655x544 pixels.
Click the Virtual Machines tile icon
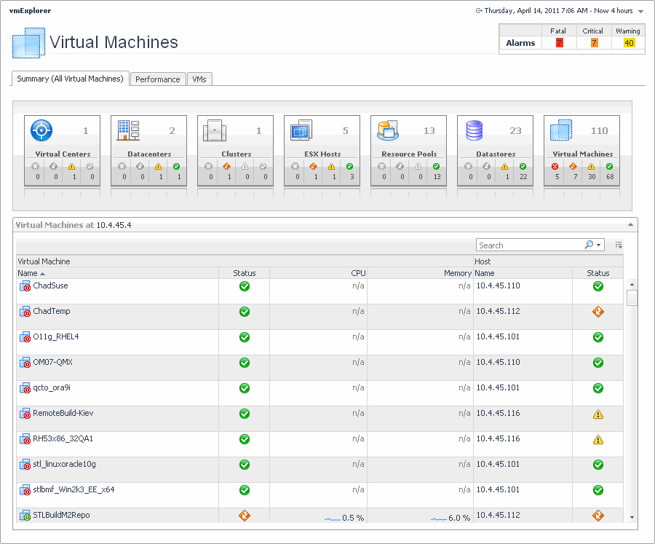561,131
